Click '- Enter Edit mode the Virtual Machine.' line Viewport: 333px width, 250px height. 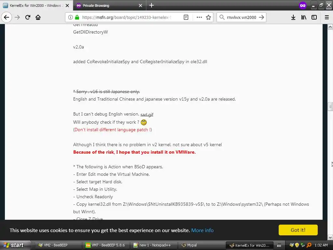pos(111,174)
